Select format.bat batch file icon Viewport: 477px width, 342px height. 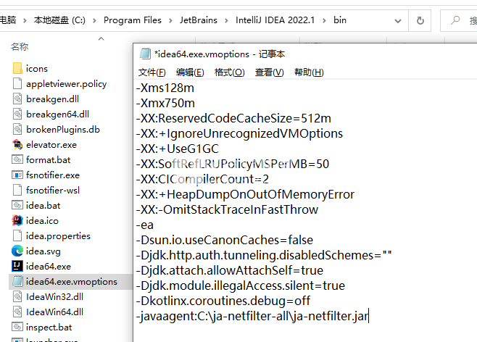tap(17, 159)
